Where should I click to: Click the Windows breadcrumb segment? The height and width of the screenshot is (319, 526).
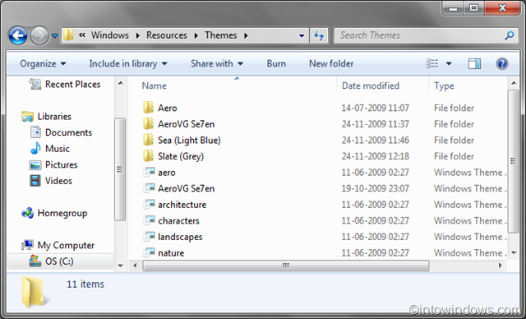109,35
